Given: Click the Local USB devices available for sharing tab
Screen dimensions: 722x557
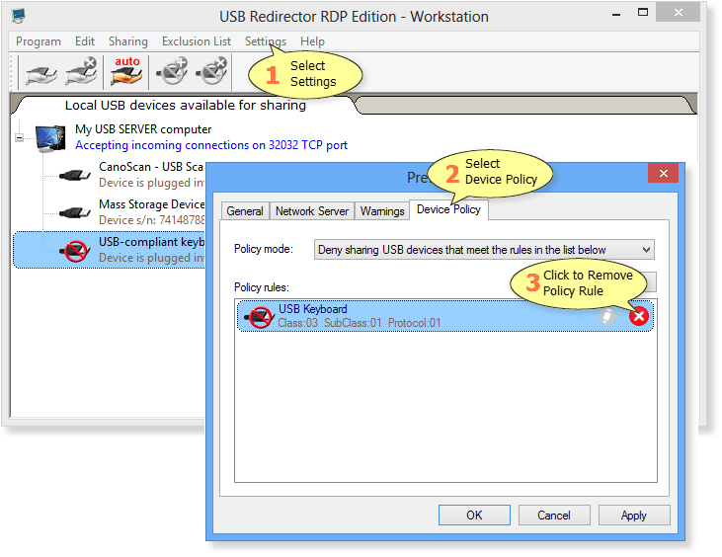Looking at the screenshot, I should click(185, 105).
